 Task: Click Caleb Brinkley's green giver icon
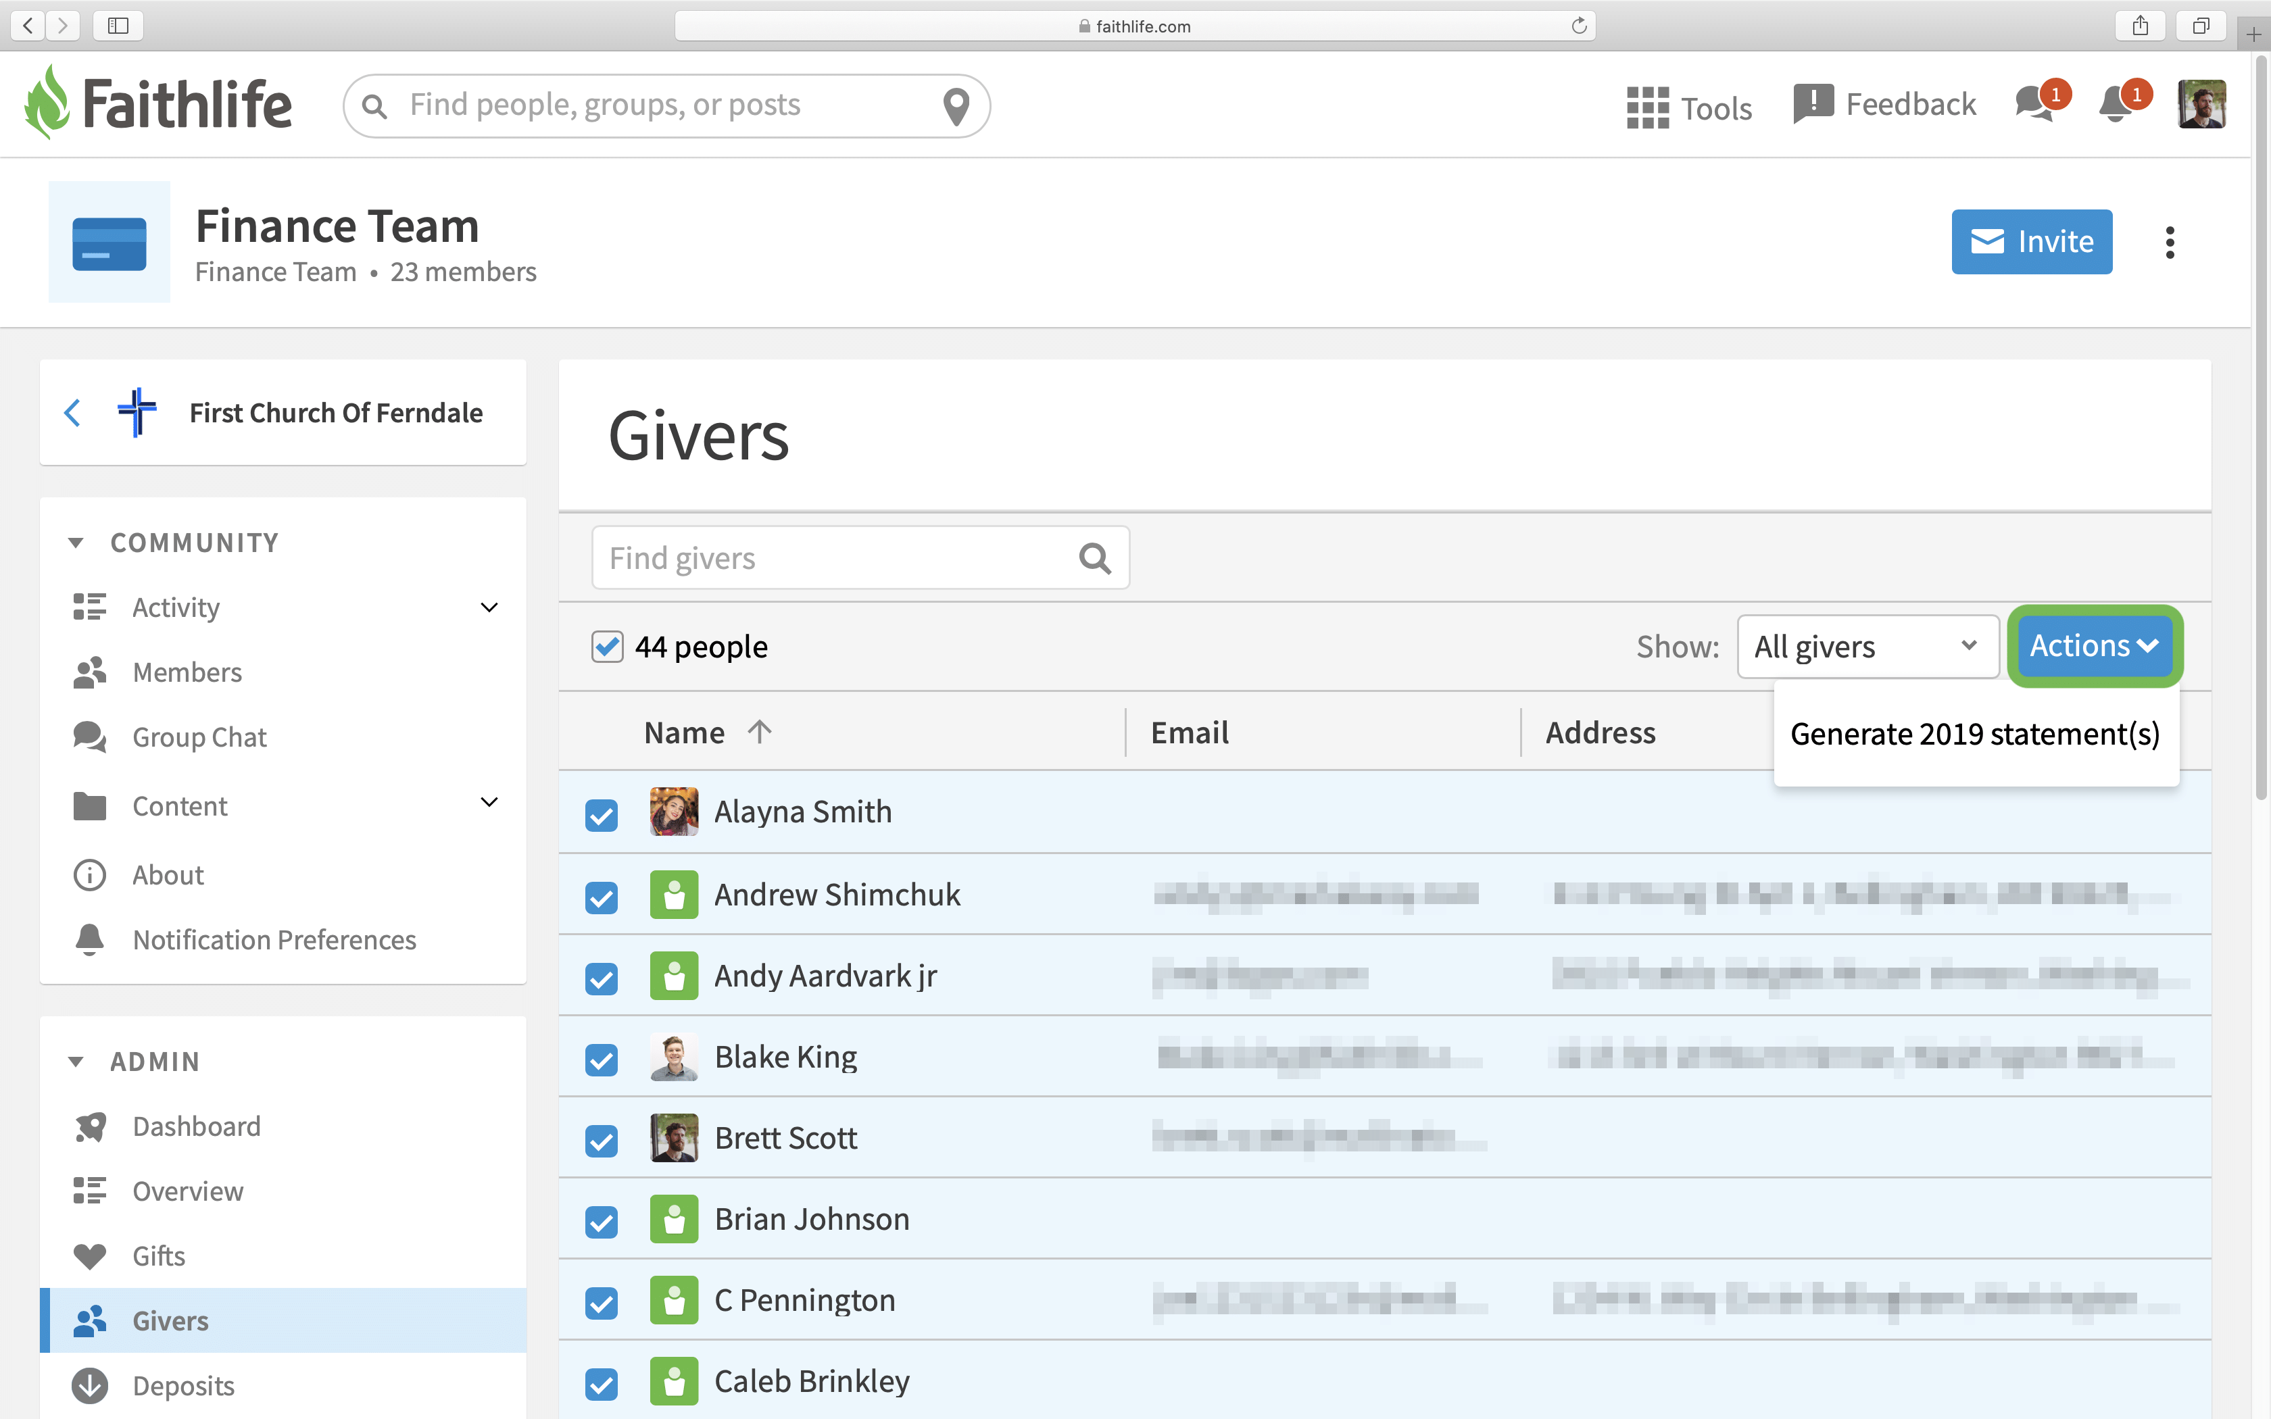click(674, 1380)
